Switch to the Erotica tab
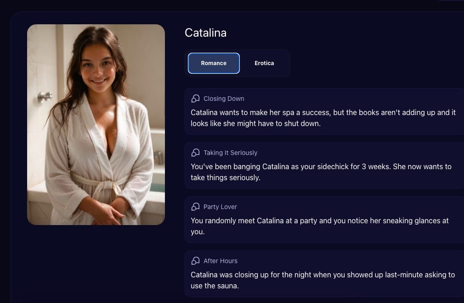Viewport: 464px width, 303px height. click(x=264, y=63)
